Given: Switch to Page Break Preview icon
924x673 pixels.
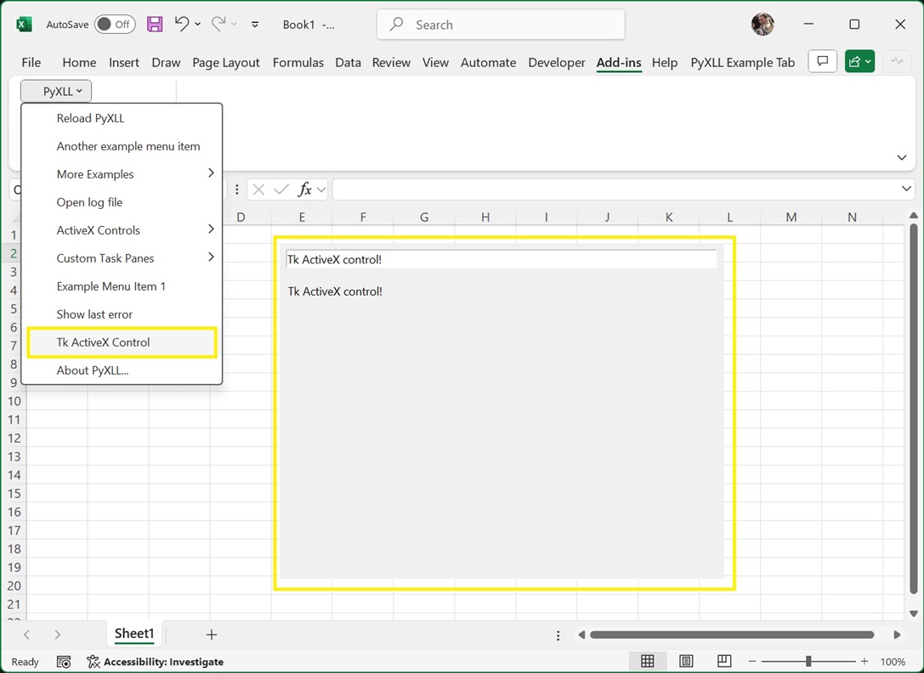Looking at the screenshot, I should (724, 661).
